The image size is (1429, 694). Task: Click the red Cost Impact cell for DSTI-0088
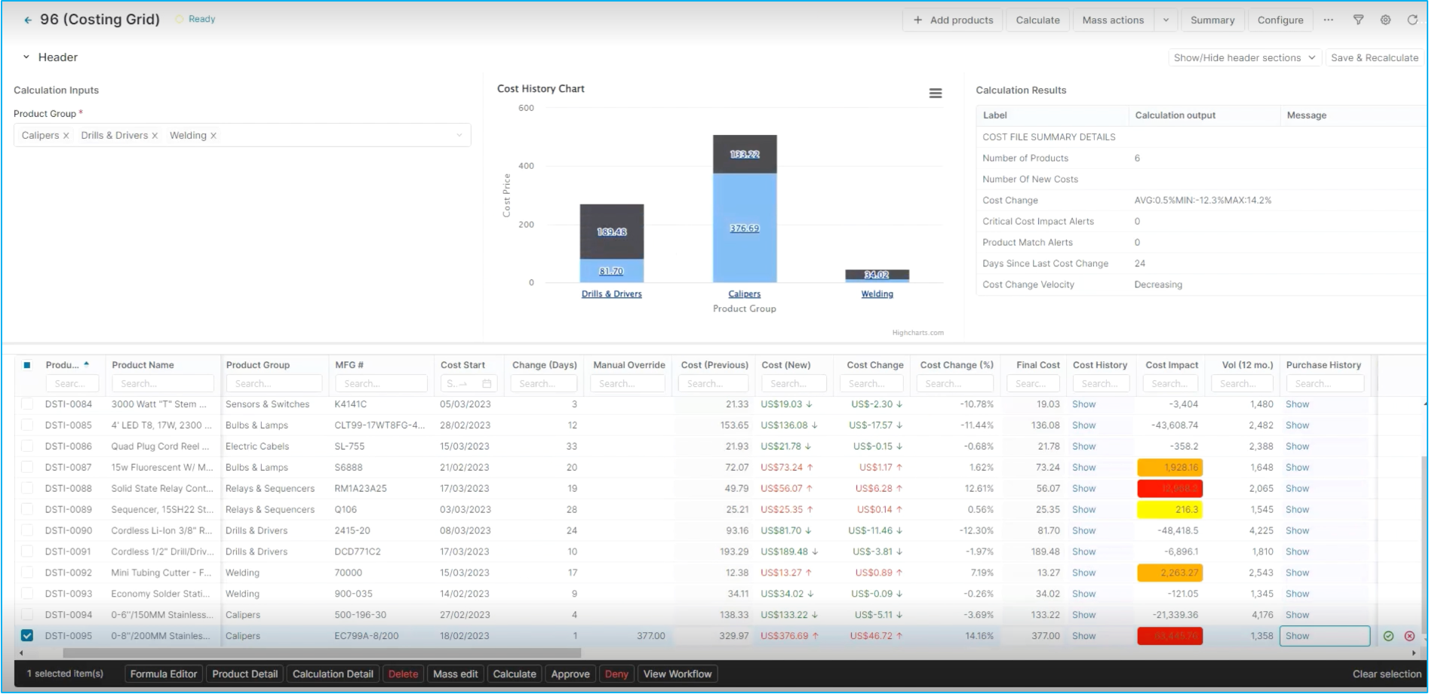(x=1169, y=489)
